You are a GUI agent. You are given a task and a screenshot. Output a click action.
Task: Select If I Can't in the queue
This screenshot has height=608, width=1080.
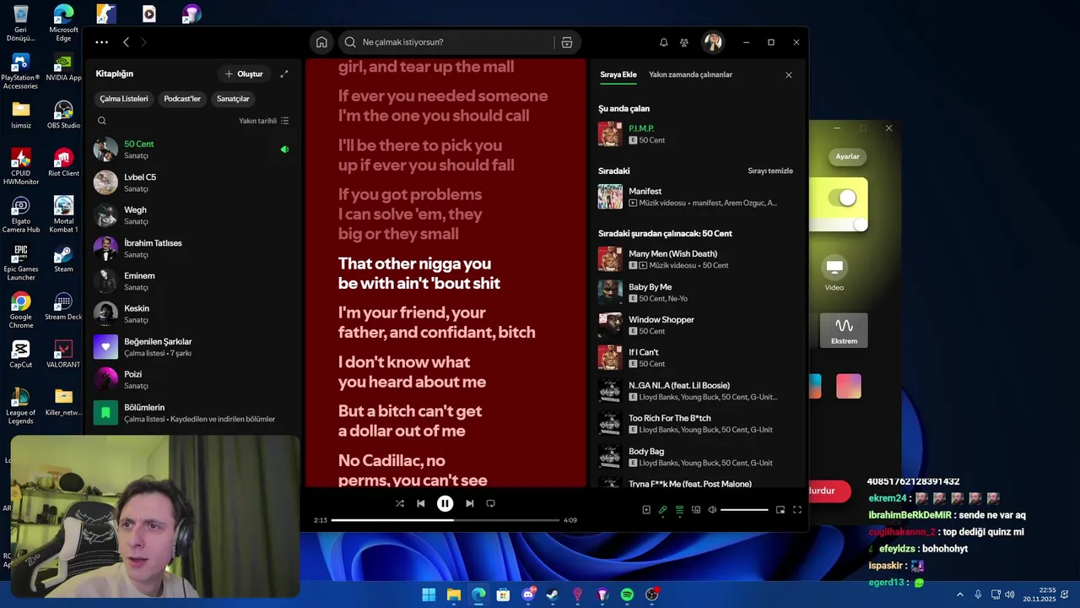pos(696,358)
